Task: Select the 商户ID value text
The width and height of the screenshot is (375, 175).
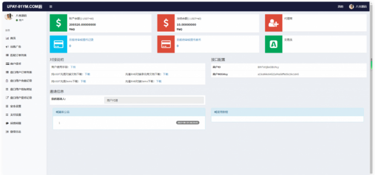Action: point(268,67)
